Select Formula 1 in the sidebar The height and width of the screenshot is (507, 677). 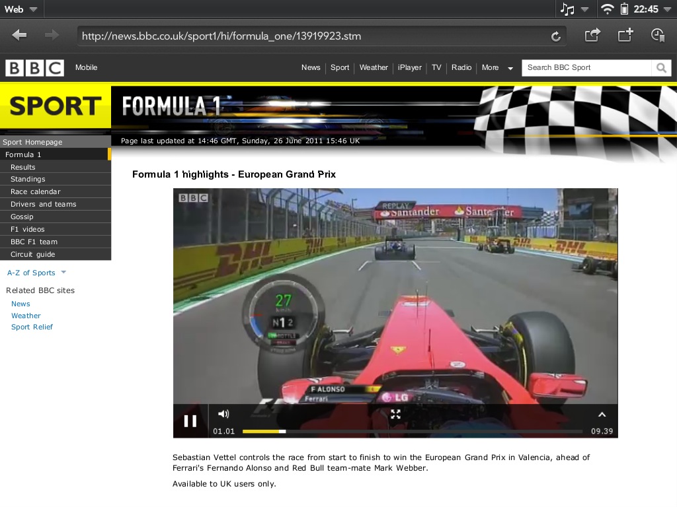(x=56, y=154)
